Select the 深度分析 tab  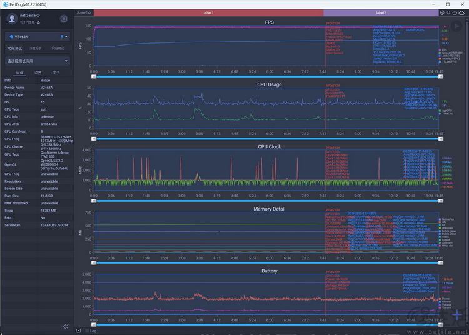point(36,48)
